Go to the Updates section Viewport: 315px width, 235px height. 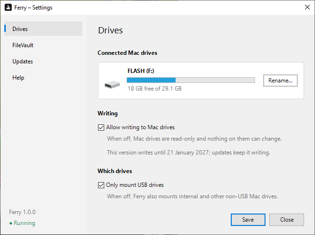(x=43, y=61)
